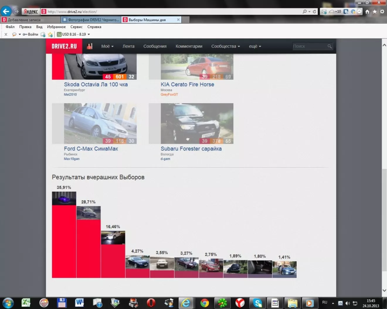Expand the USD 8.16 - 8.19 currency dropdown
This screenshot has height=309, width=387.
click(89, 35)
